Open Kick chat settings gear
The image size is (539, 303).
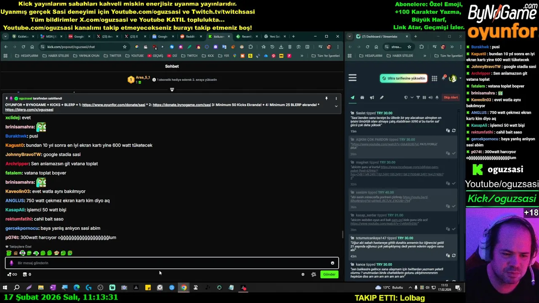point(303,274)
